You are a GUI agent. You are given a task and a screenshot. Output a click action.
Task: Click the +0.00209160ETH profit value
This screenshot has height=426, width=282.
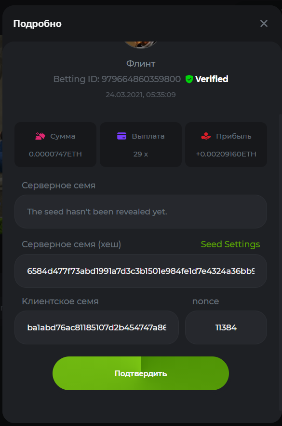(x=226, y=154)
